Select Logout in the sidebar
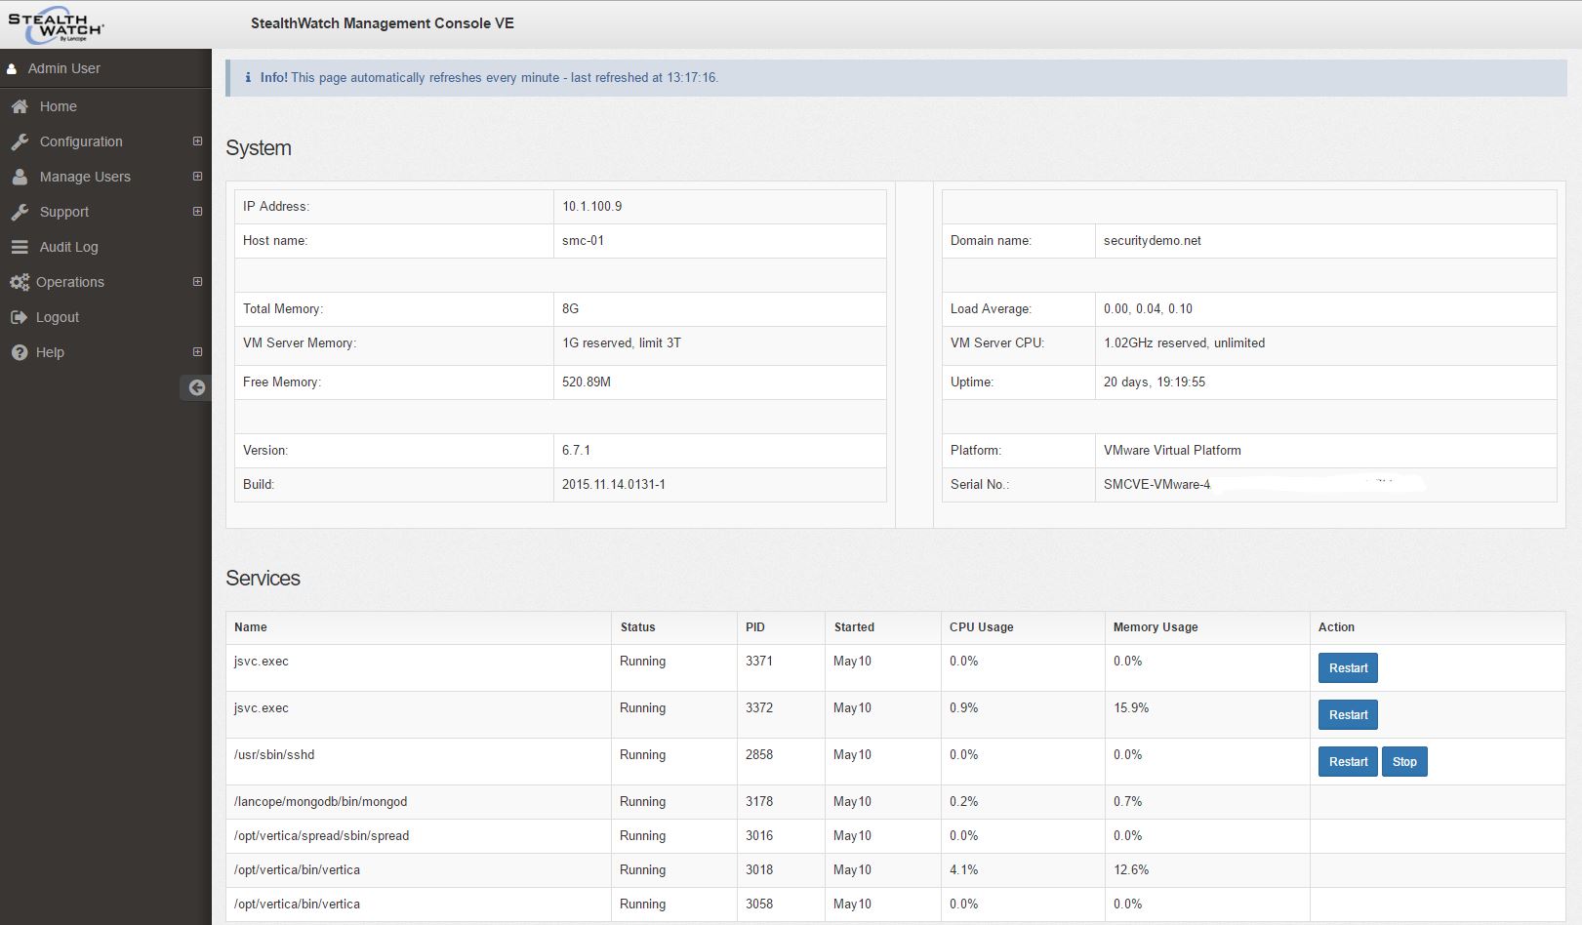This screenshot has width=1582, height=925. point(58,317)
